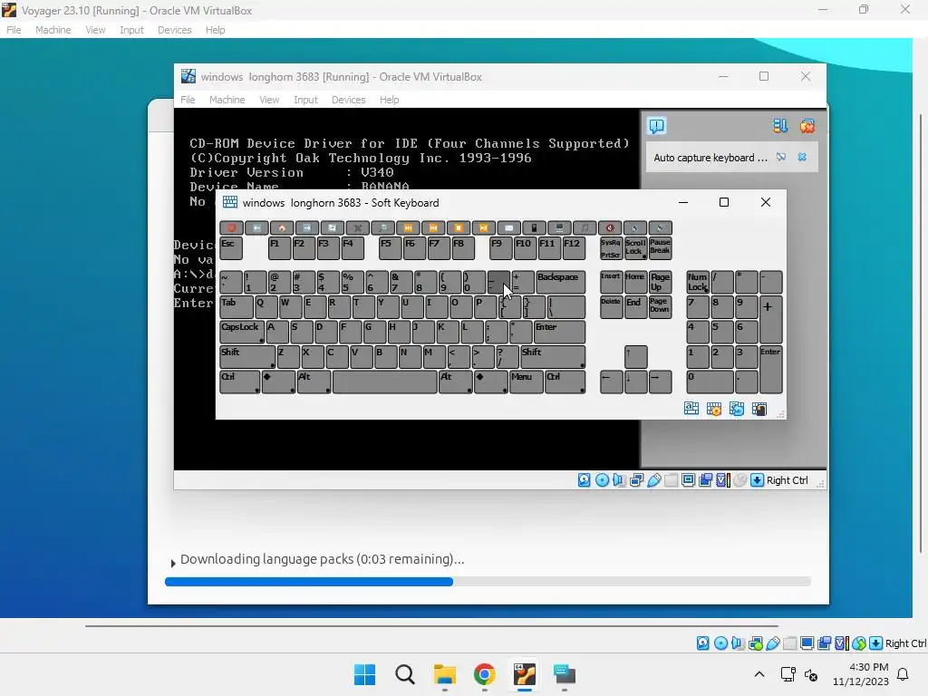Click the red power multimedia key on Soft Keyboard

(x=231, y=227)
